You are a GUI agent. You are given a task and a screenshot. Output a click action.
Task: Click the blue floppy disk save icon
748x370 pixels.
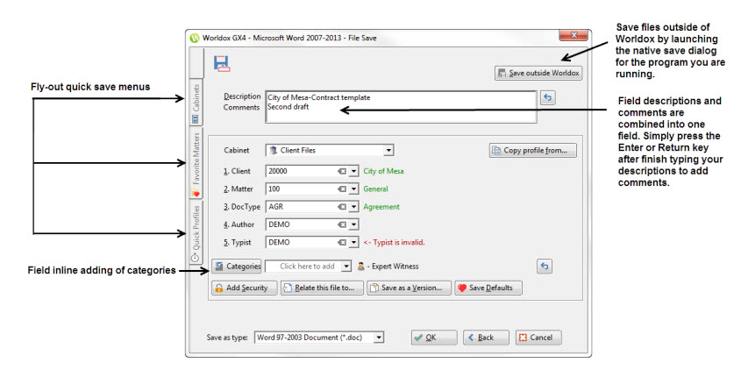(x=222, y=64)
